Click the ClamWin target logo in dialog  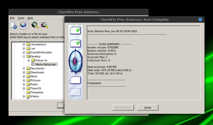point(75,62)
